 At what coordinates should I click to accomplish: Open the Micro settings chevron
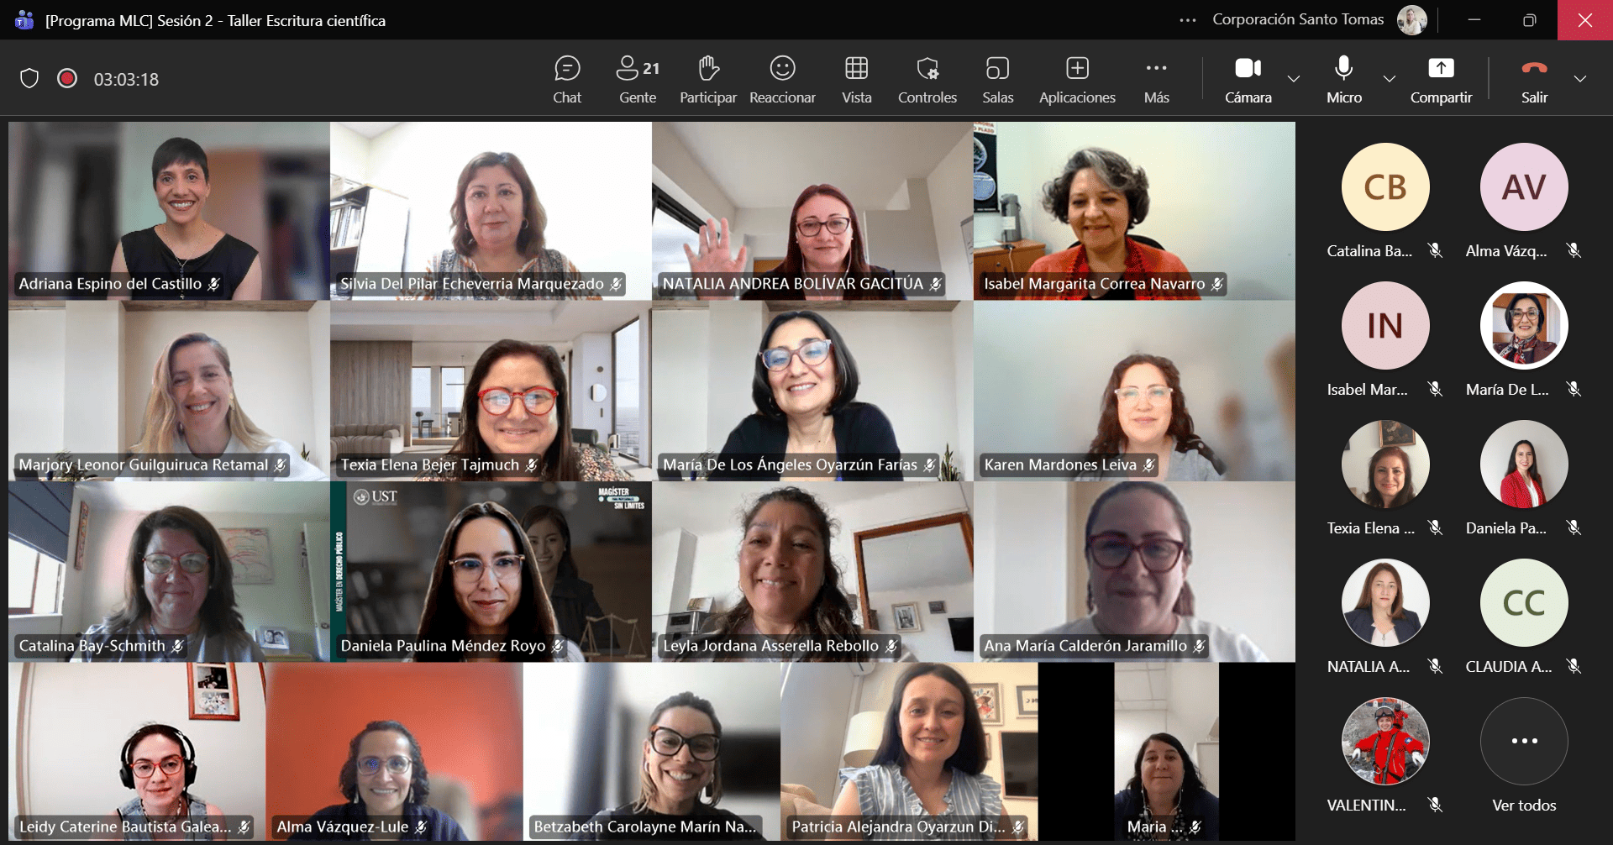[1389, 81]
